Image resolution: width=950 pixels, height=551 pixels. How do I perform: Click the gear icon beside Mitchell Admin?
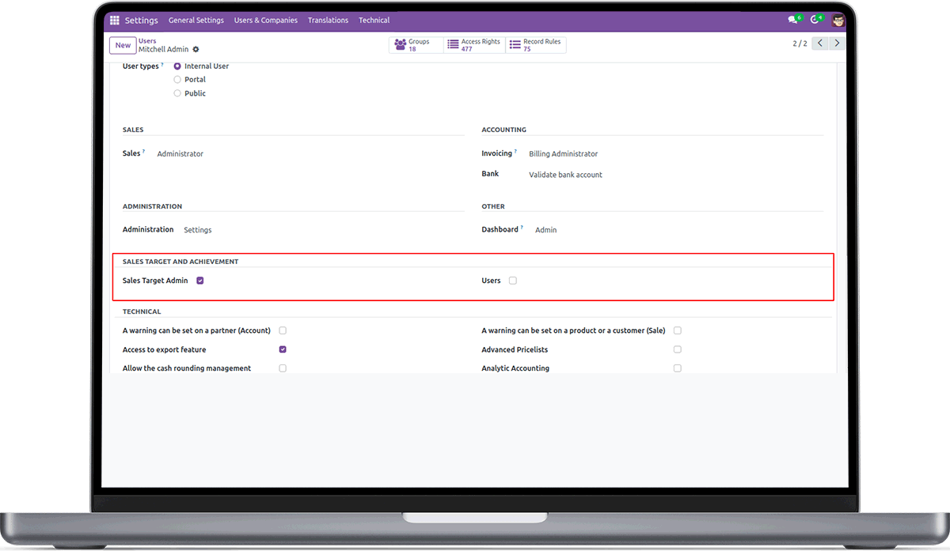[x=196, y=49]
